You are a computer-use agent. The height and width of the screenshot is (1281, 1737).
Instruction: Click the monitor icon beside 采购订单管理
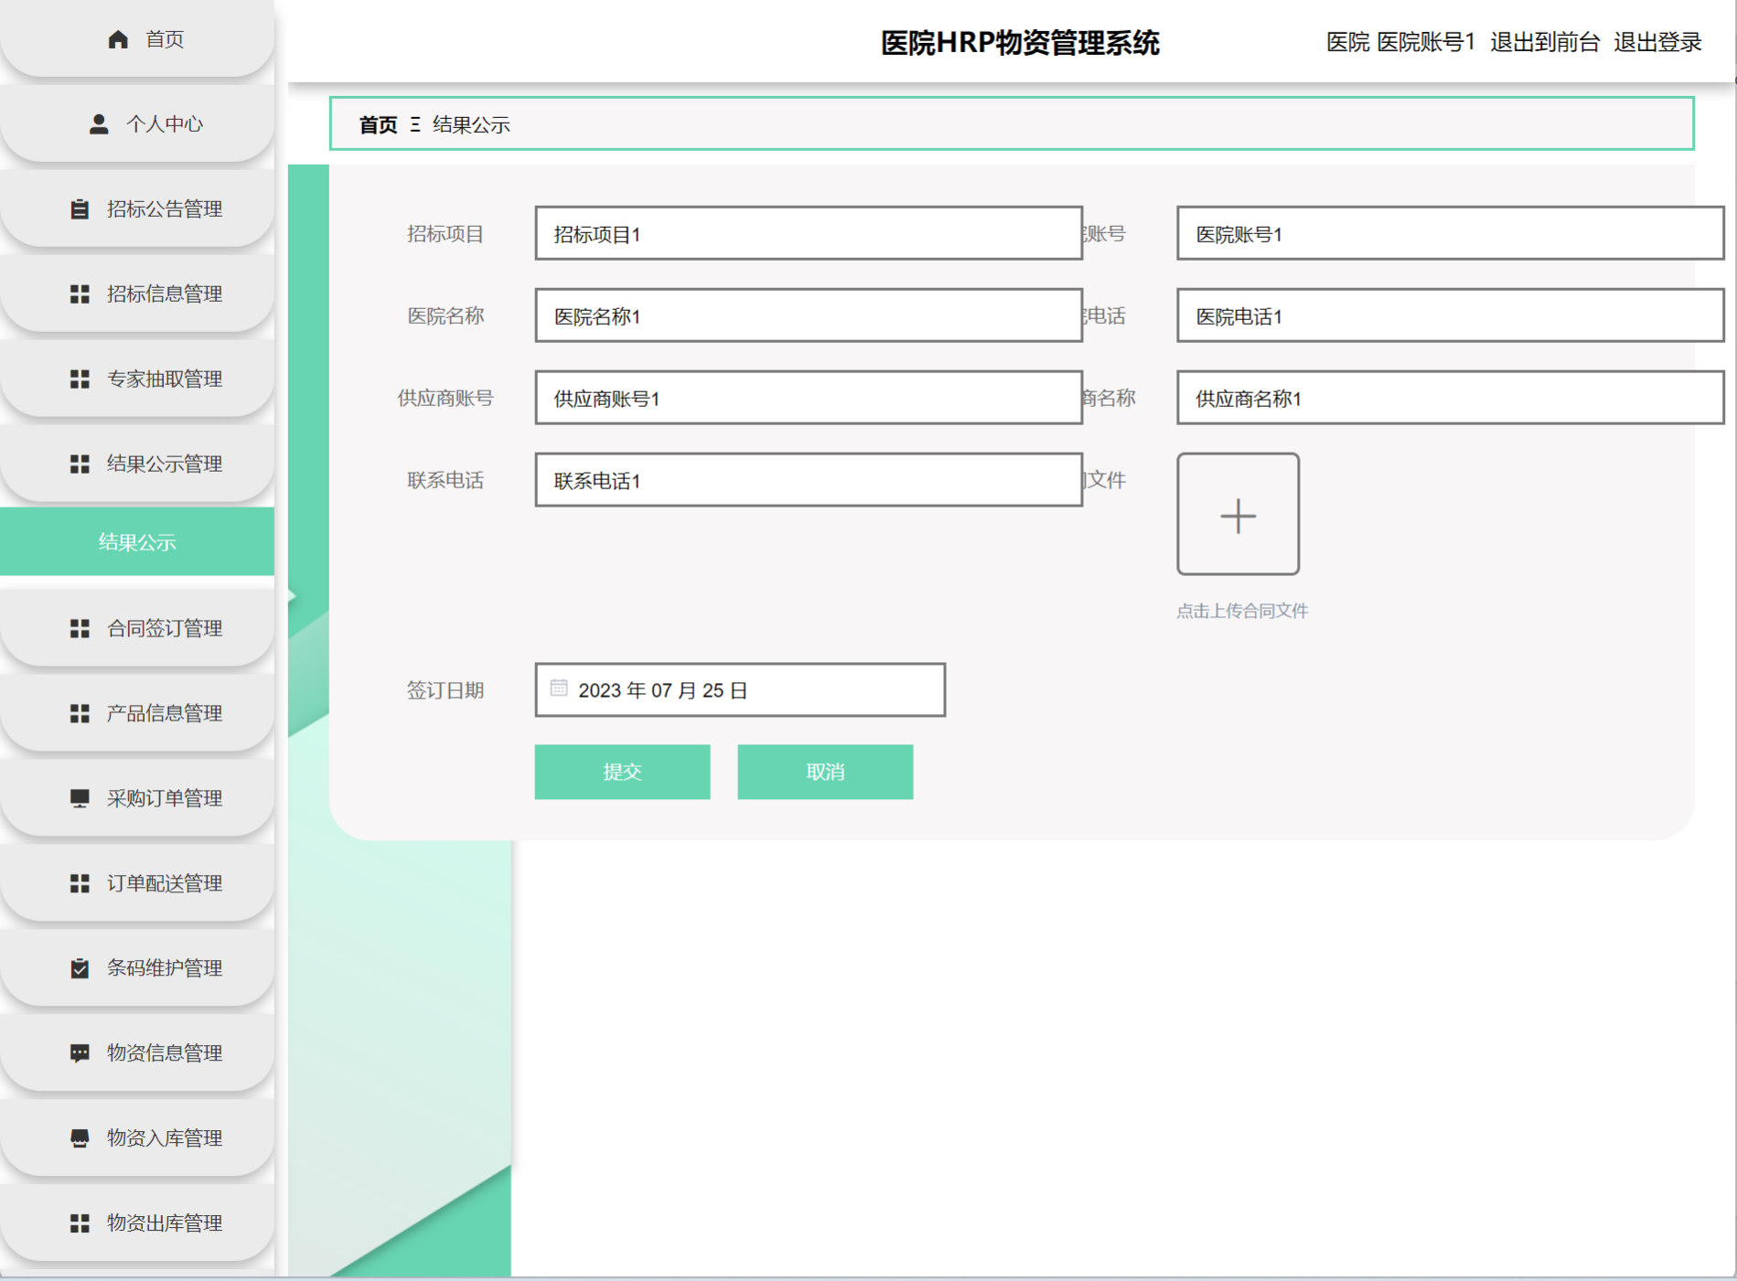point(80,799)
